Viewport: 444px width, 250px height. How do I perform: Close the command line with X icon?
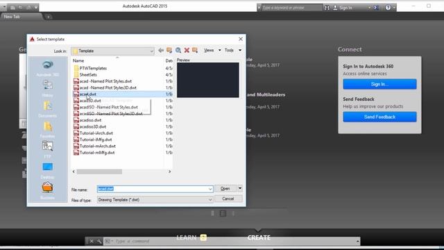click(92, 241)
